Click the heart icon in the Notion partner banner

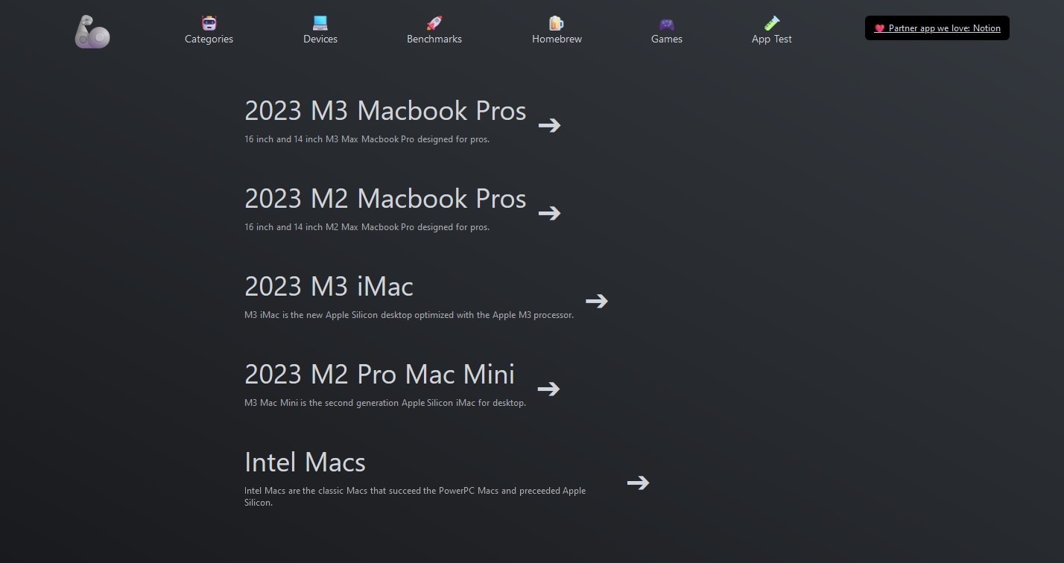879,28
